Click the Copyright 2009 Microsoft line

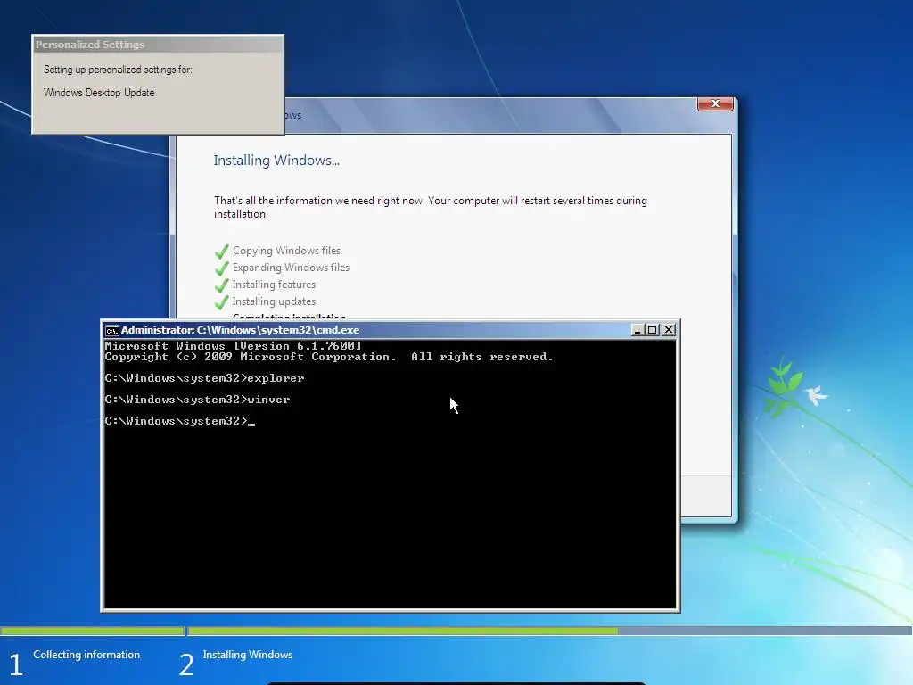point(329,357)
